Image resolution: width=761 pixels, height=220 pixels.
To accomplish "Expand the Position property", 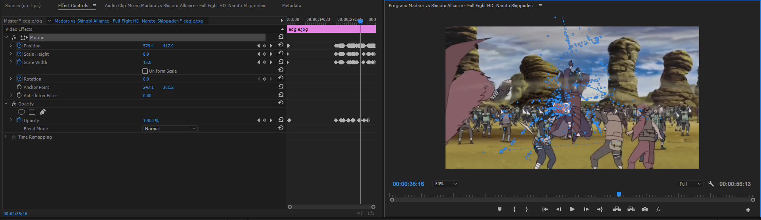I will (x=11, y=46).
